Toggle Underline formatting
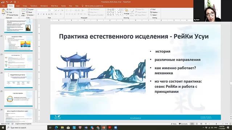 click(43, 14)
